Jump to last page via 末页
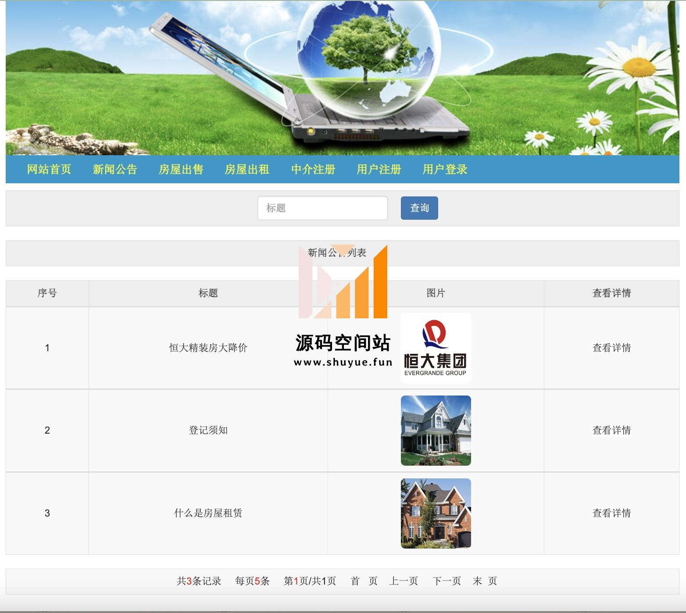The height and width of the screenshot is (613, 686). coord(485,581)
